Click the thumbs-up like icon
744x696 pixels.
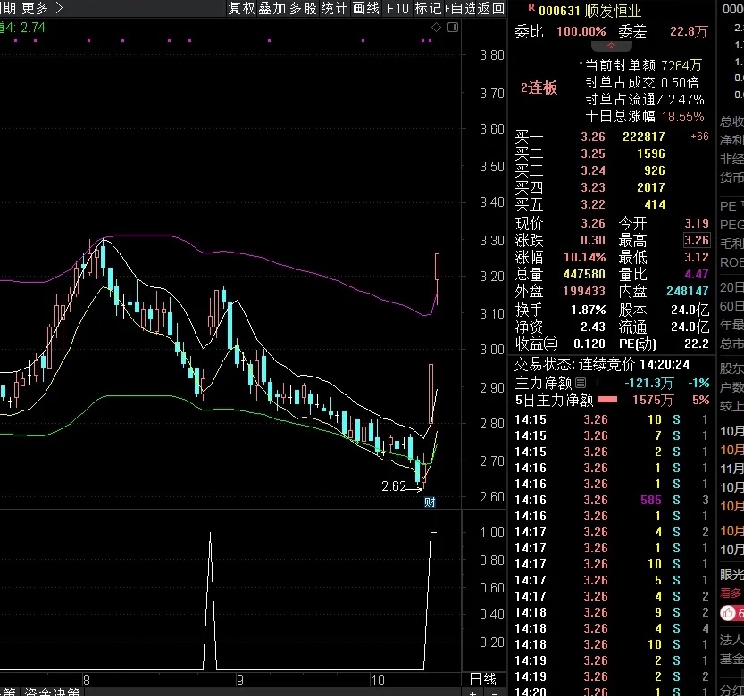(728, 613)
